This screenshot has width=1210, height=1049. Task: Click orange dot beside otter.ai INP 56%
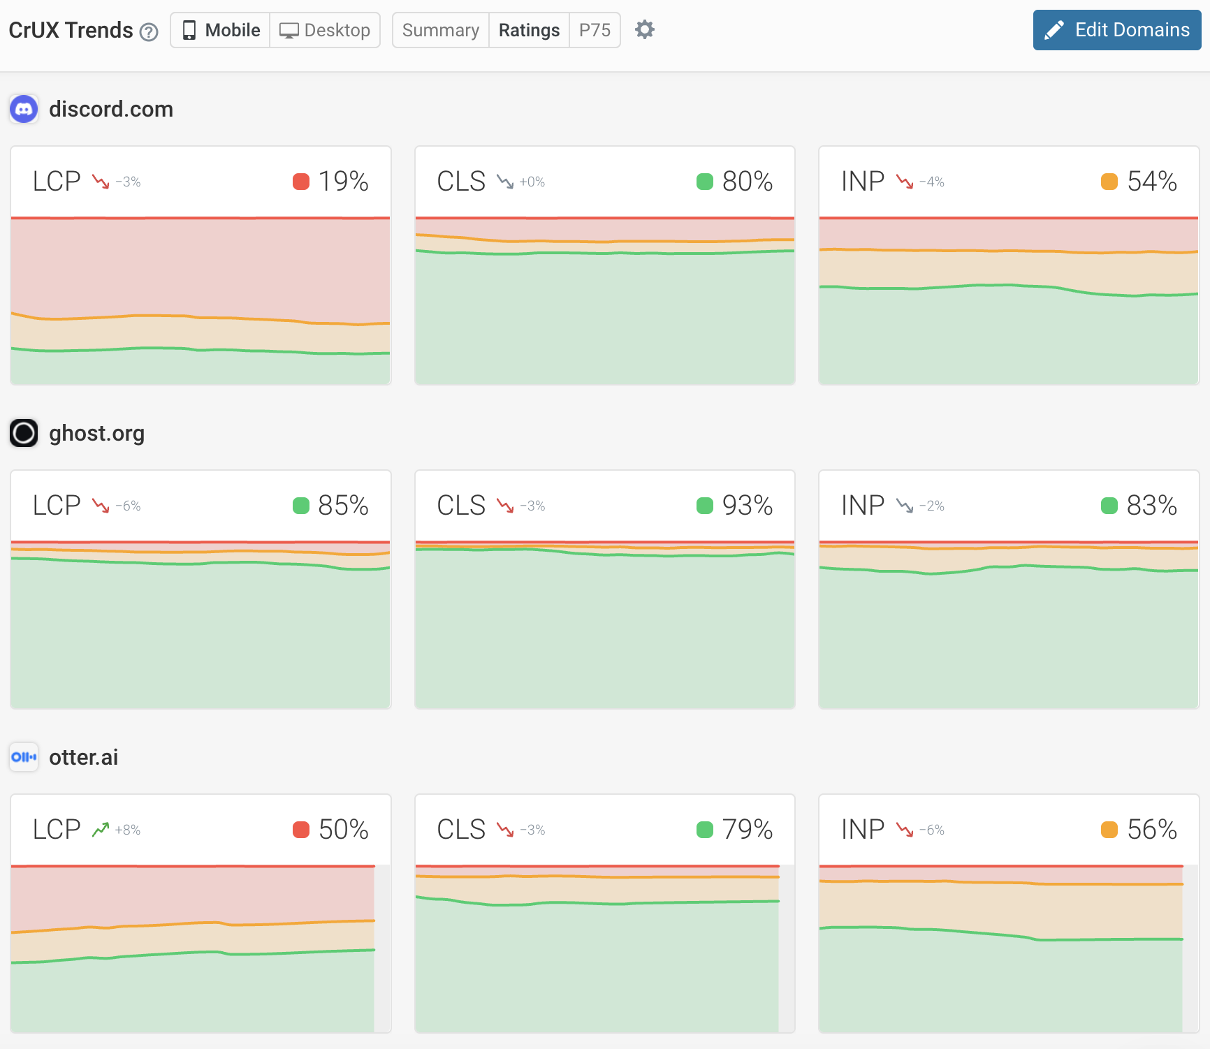1109,830
